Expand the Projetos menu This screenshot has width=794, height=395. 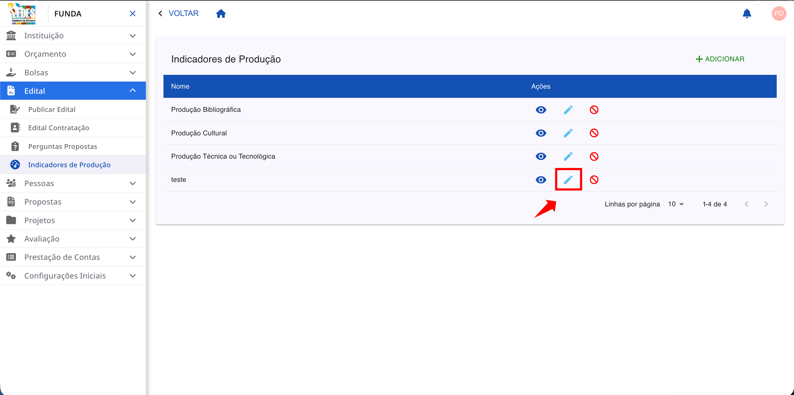(73, 220)
